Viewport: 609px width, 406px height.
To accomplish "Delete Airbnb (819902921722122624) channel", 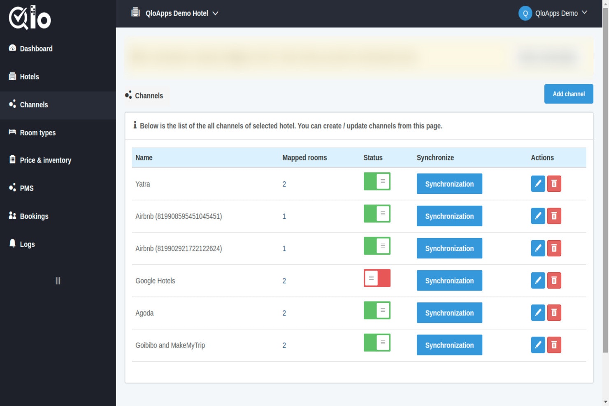I will pyautogui.click(x=554, y=248).
